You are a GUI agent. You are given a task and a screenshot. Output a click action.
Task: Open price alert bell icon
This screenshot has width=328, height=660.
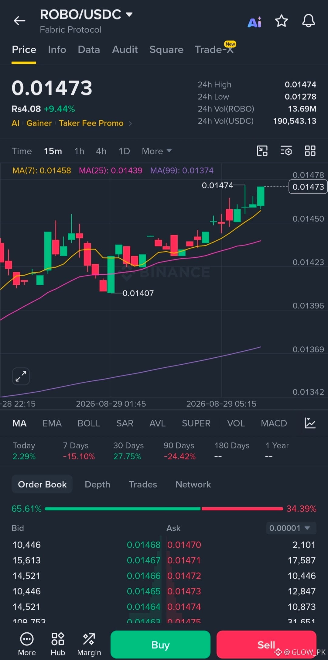click(x=308, y=21)
